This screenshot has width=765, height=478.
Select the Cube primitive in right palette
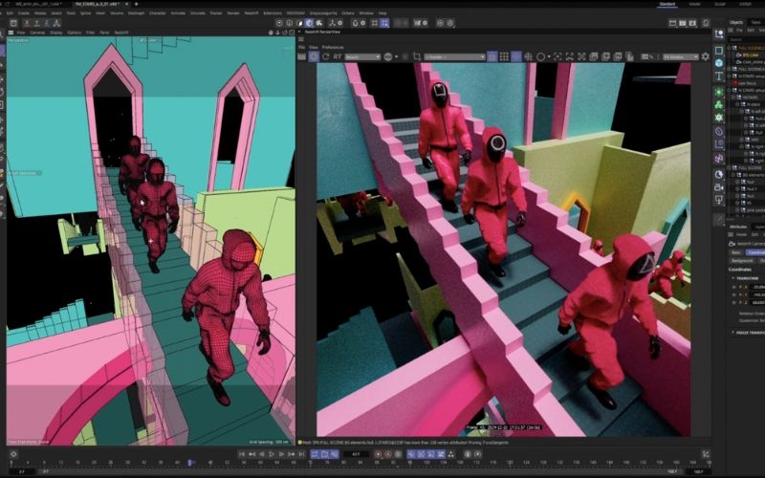point(719,63)
